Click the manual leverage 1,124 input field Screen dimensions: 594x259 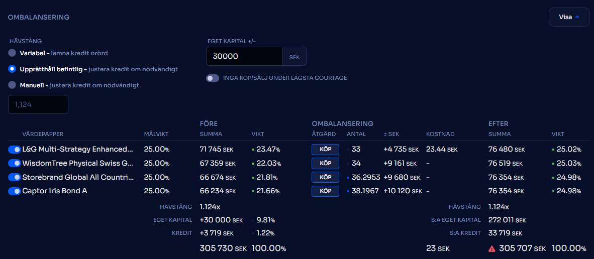[x=38, y=104]
